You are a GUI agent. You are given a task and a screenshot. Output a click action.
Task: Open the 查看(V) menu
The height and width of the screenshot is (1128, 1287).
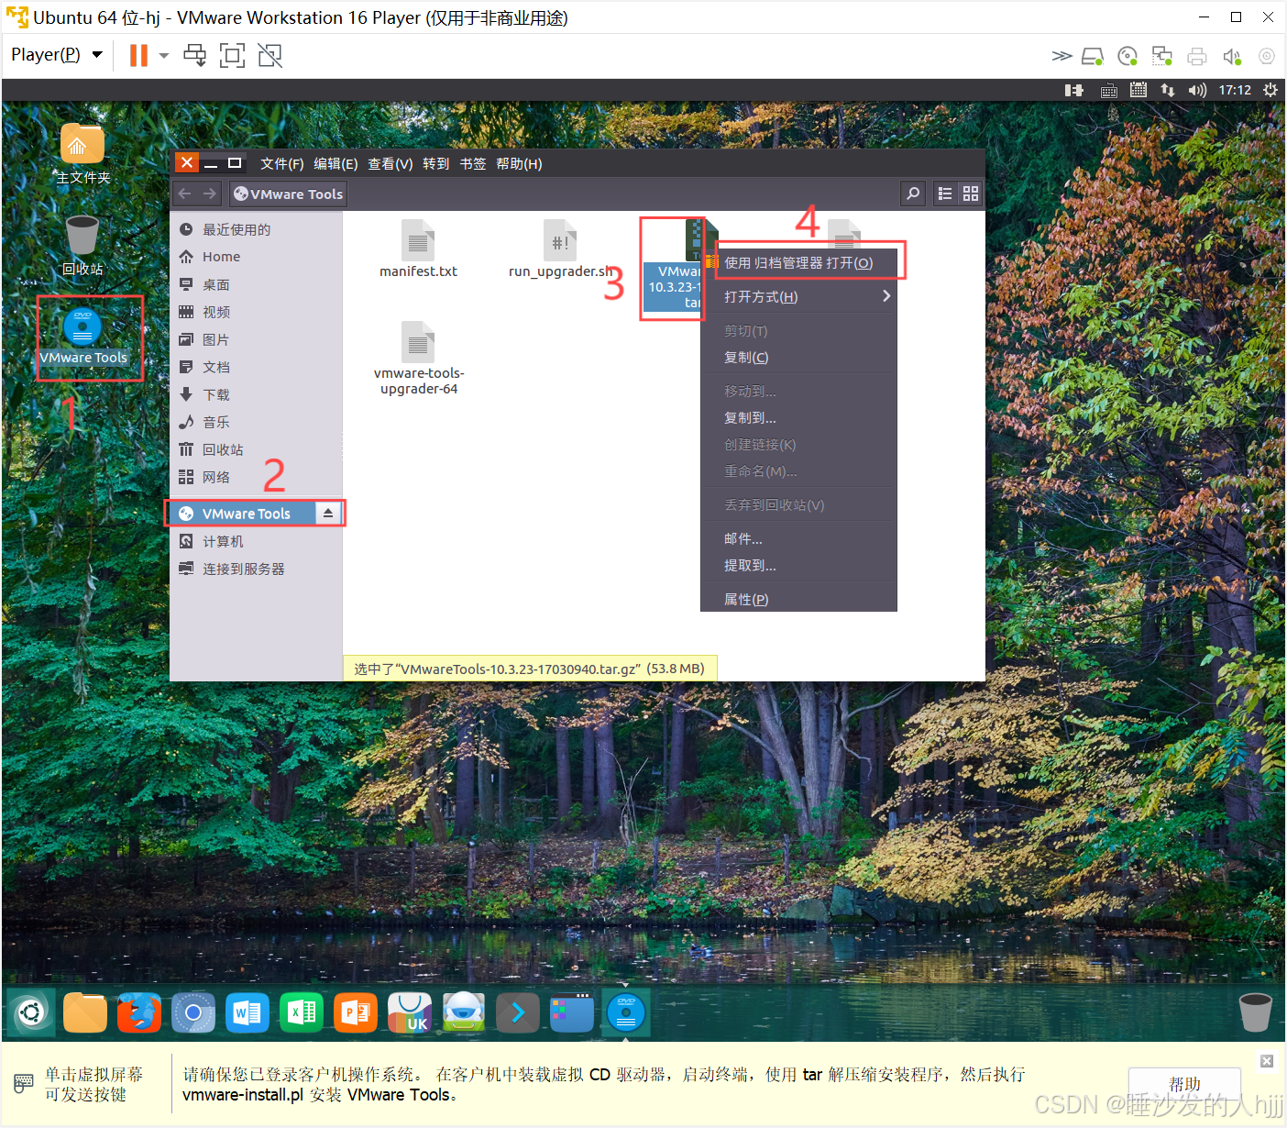[x=390, y=163]
